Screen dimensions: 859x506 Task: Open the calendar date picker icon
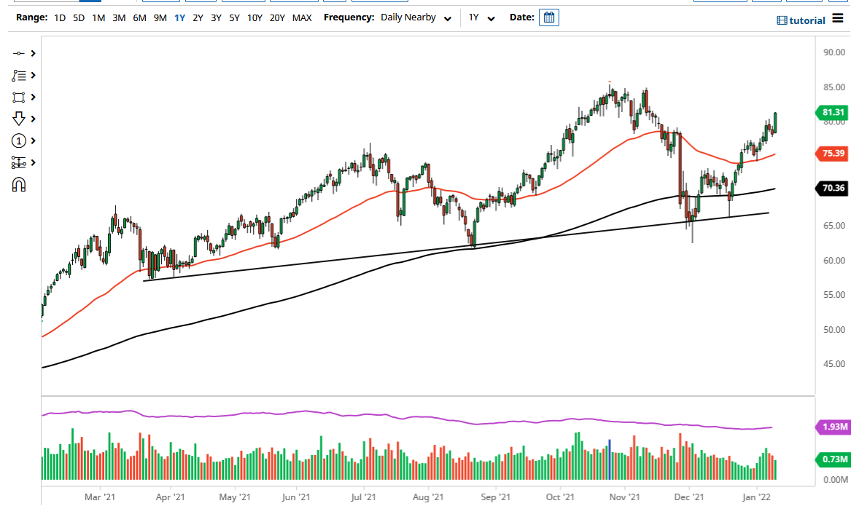click(548, 17)
